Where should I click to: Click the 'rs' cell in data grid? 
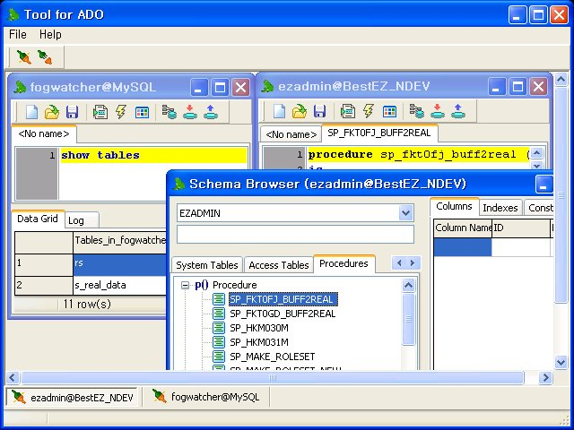pos(119,265)
